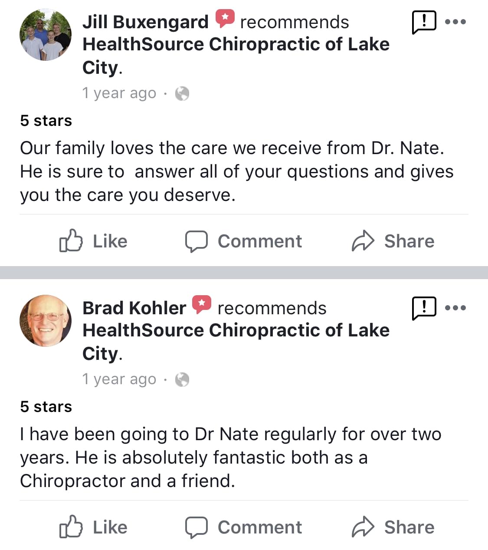Click the public globe icon on Brad's review

[182, 379]
